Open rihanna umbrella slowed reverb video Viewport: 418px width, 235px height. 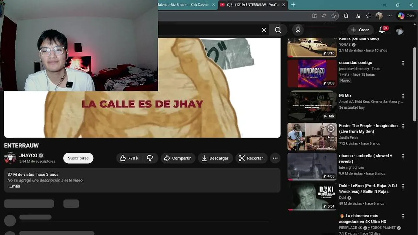tap(365, 159)
